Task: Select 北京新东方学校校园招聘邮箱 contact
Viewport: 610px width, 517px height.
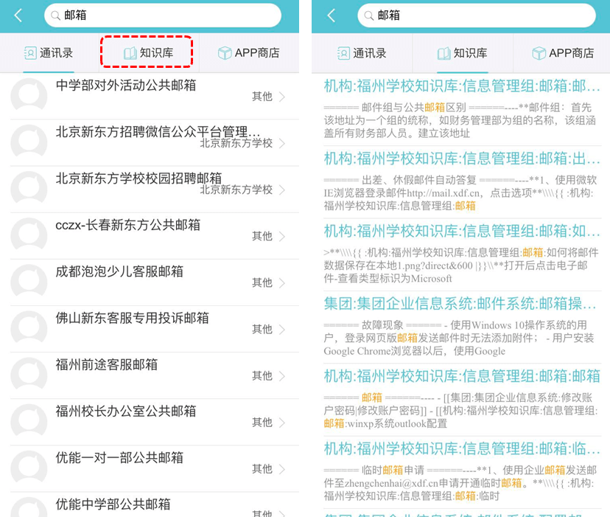Action: click(x=139, y=178)
